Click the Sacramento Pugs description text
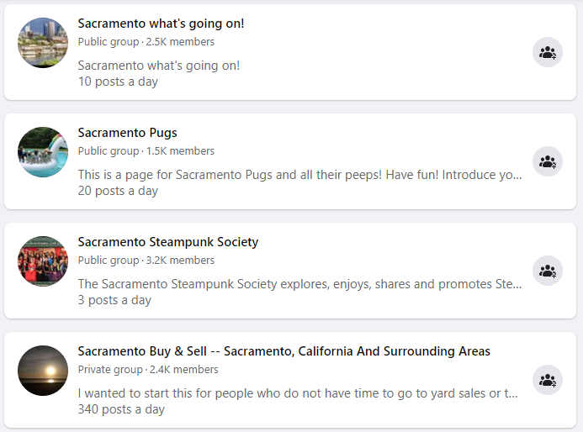Viewport: 583px width, 432px height. pos(299,175)
